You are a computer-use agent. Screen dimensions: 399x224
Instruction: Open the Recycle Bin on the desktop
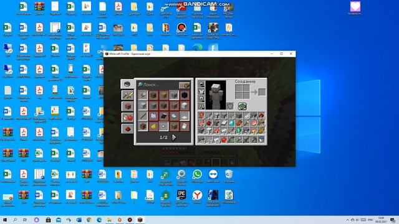(229, 176)
